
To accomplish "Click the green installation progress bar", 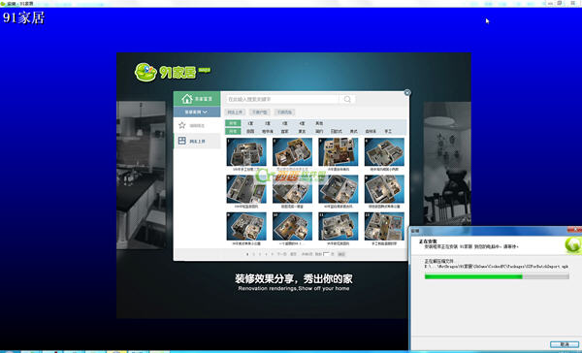I will pyautogui.click(x=497, y=276).
